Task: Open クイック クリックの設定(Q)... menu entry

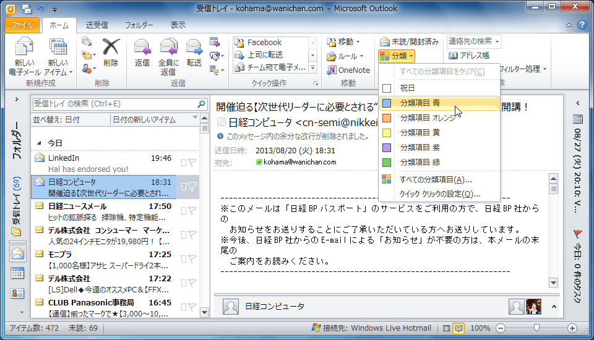Action: tap(439, 194)
